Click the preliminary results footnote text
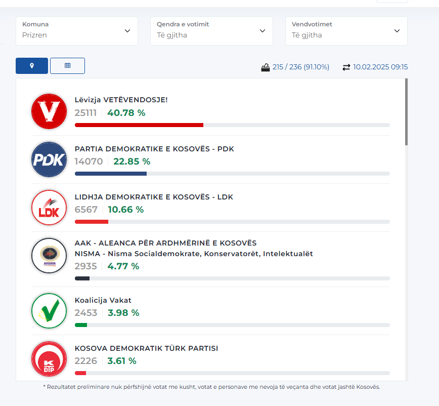This screenshot has height=406, width=439. click(211, 387)
